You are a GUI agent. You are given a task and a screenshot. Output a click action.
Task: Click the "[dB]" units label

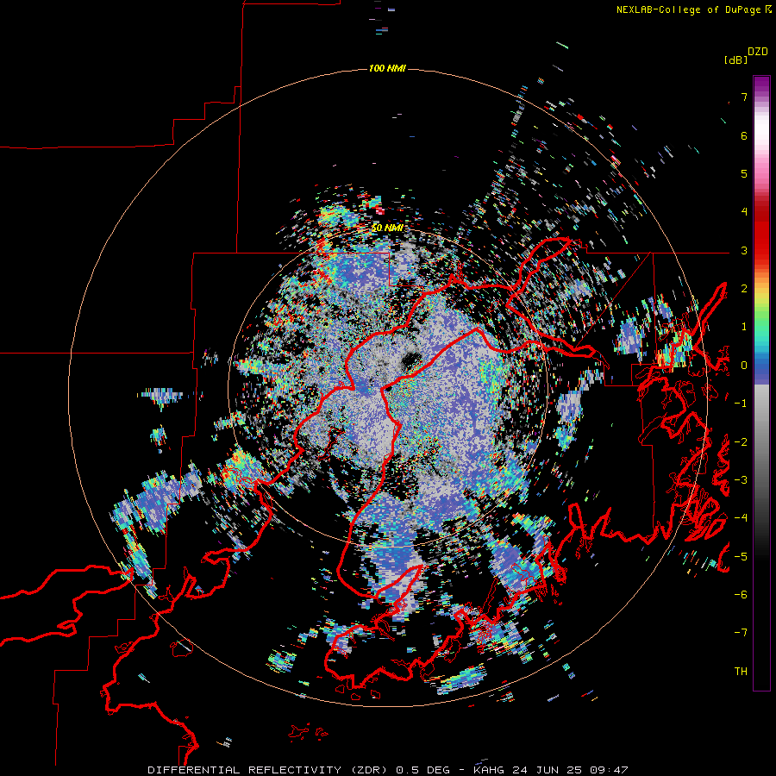(x=736, y=60)
